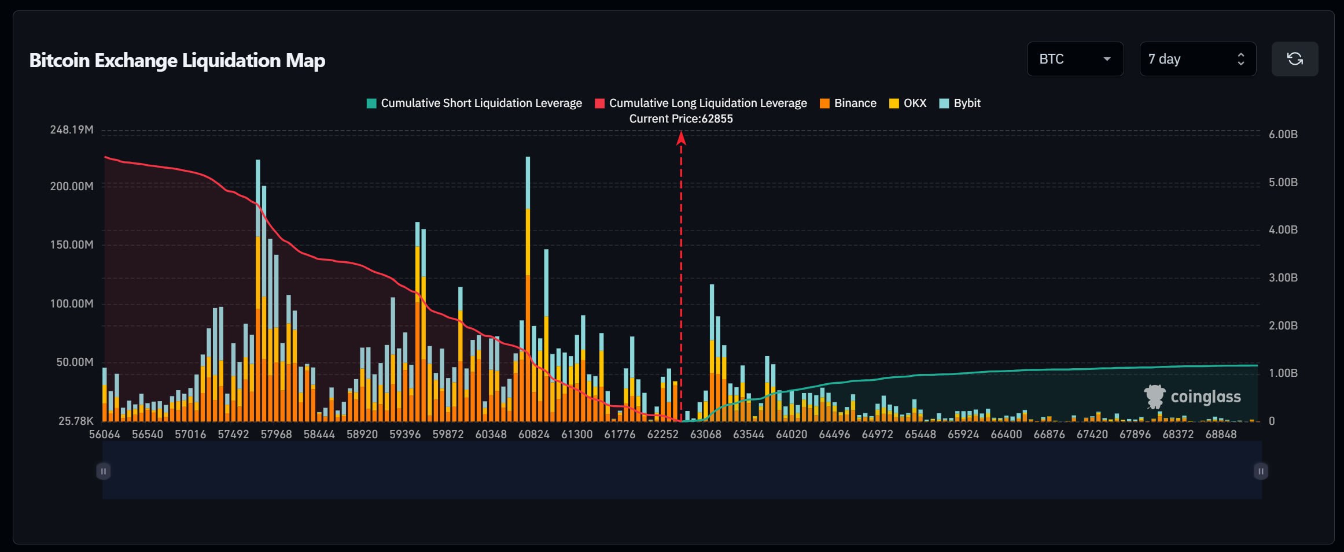Screen dimensions: 1344x552
Task: Click the 6.00B right axis label
Action: (1283, 134)
